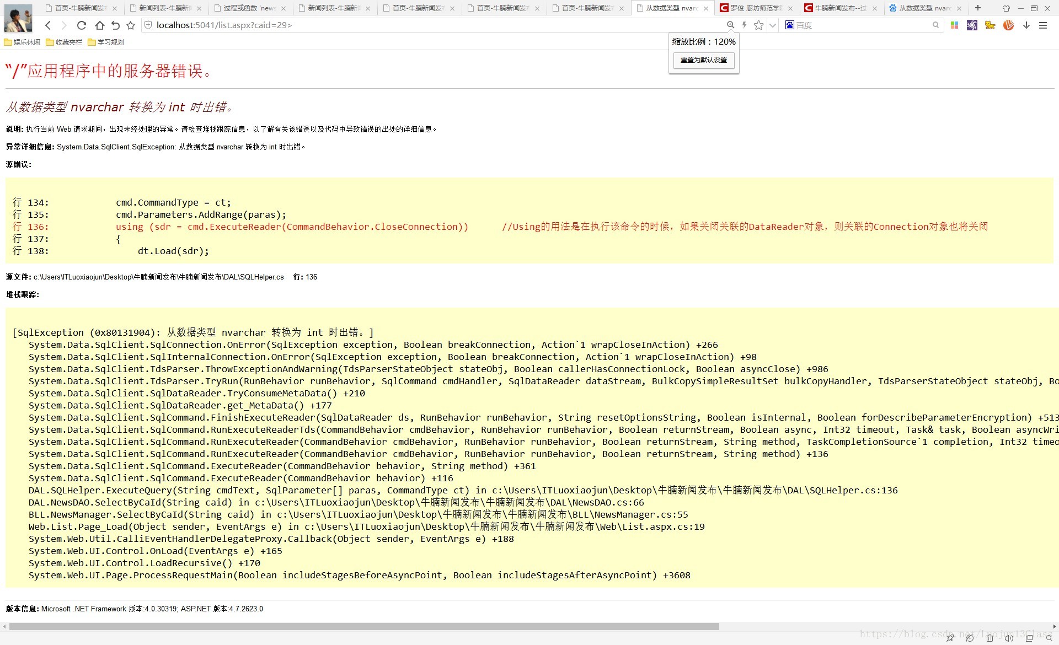Bookmark page via star beside undo arrow
Viewport: 1059px width, 645px height.
click(131, 25)
